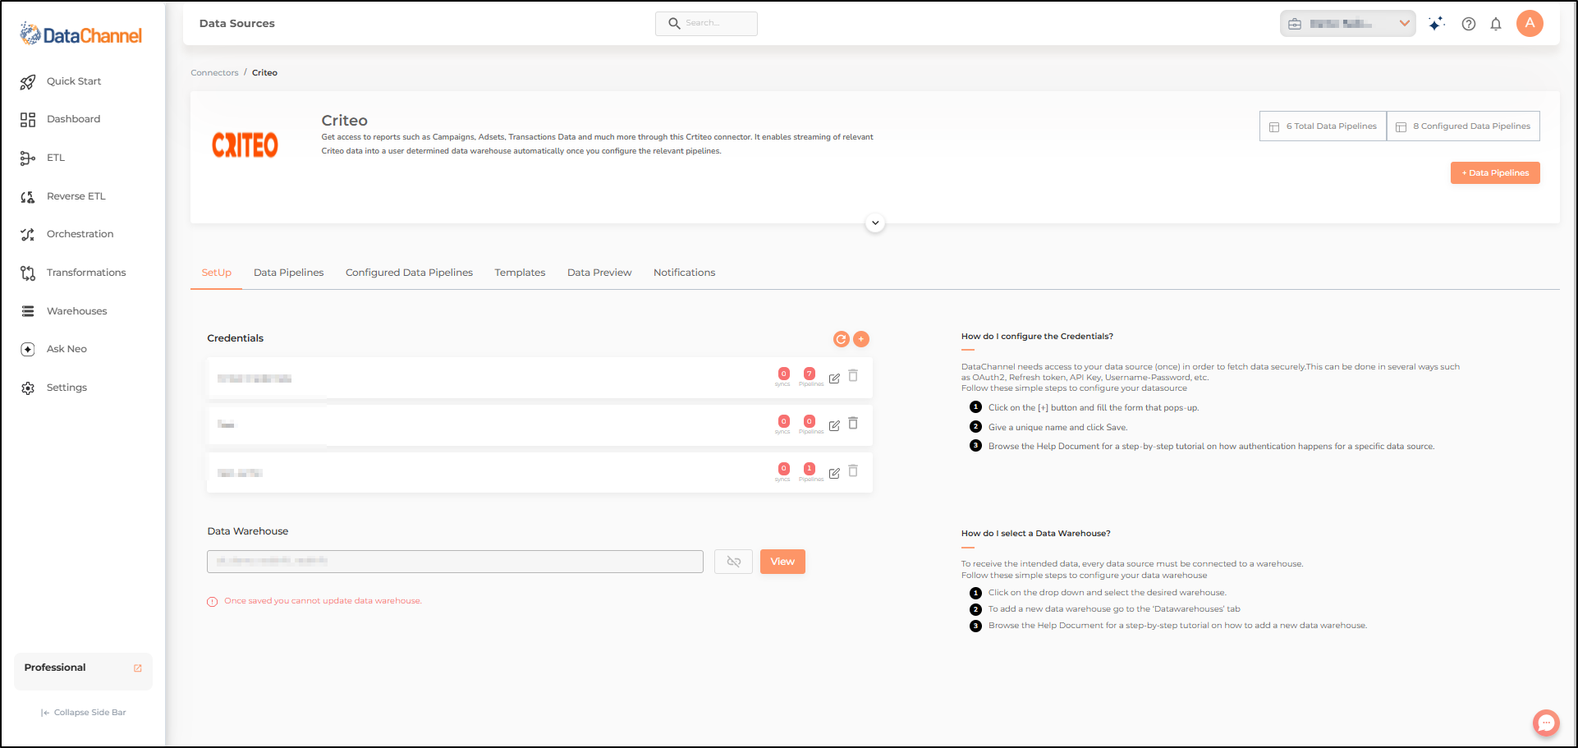Open the user avatar menu

1530,23
